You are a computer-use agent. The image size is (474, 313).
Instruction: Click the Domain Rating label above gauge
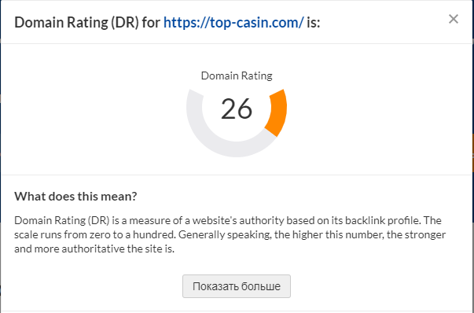click(237, 75)
